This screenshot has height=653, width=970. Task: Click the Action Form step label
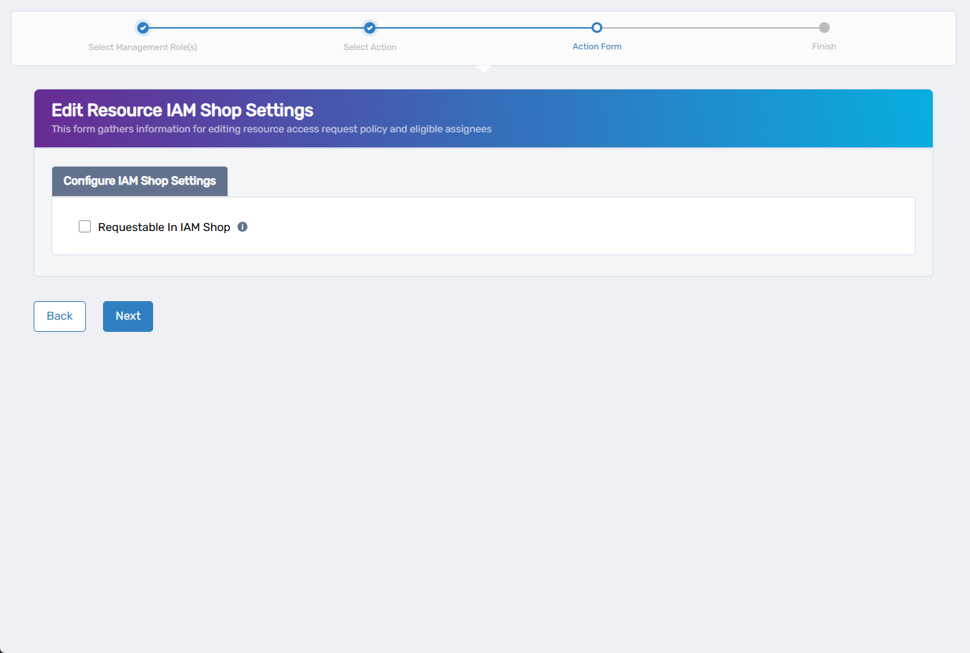point(597,46)
